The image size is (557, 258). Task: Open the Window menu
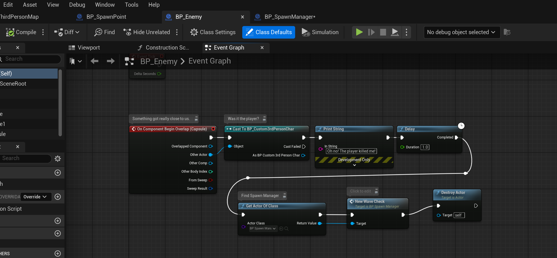coord(105,5)
